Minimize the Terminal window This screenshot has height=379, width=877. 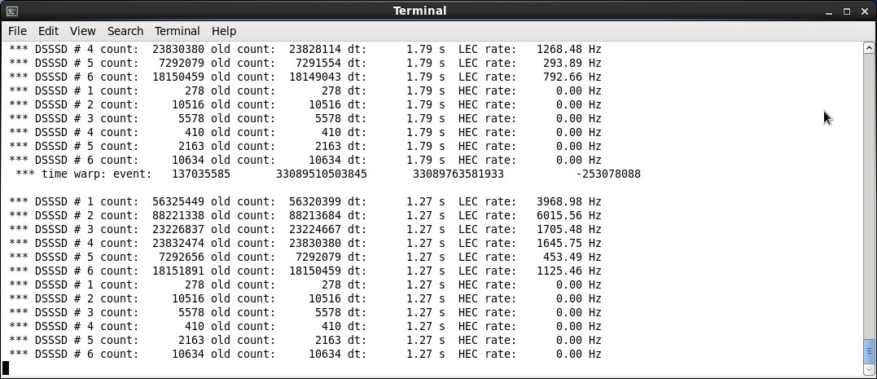(829, 11)
